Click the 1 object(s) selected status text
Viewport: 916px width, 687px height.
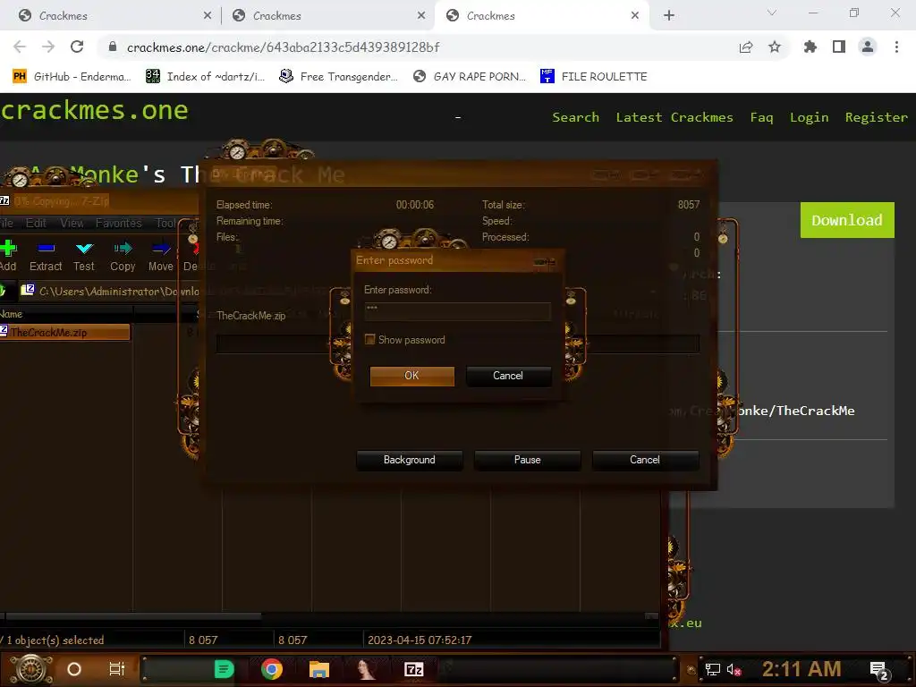click(x=55, y=640)
